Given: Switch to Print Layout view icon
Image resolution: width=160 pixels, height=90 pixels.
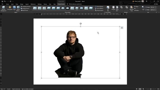Looking at the screenshot, I should pyautogui.click(x=140, y=89).
